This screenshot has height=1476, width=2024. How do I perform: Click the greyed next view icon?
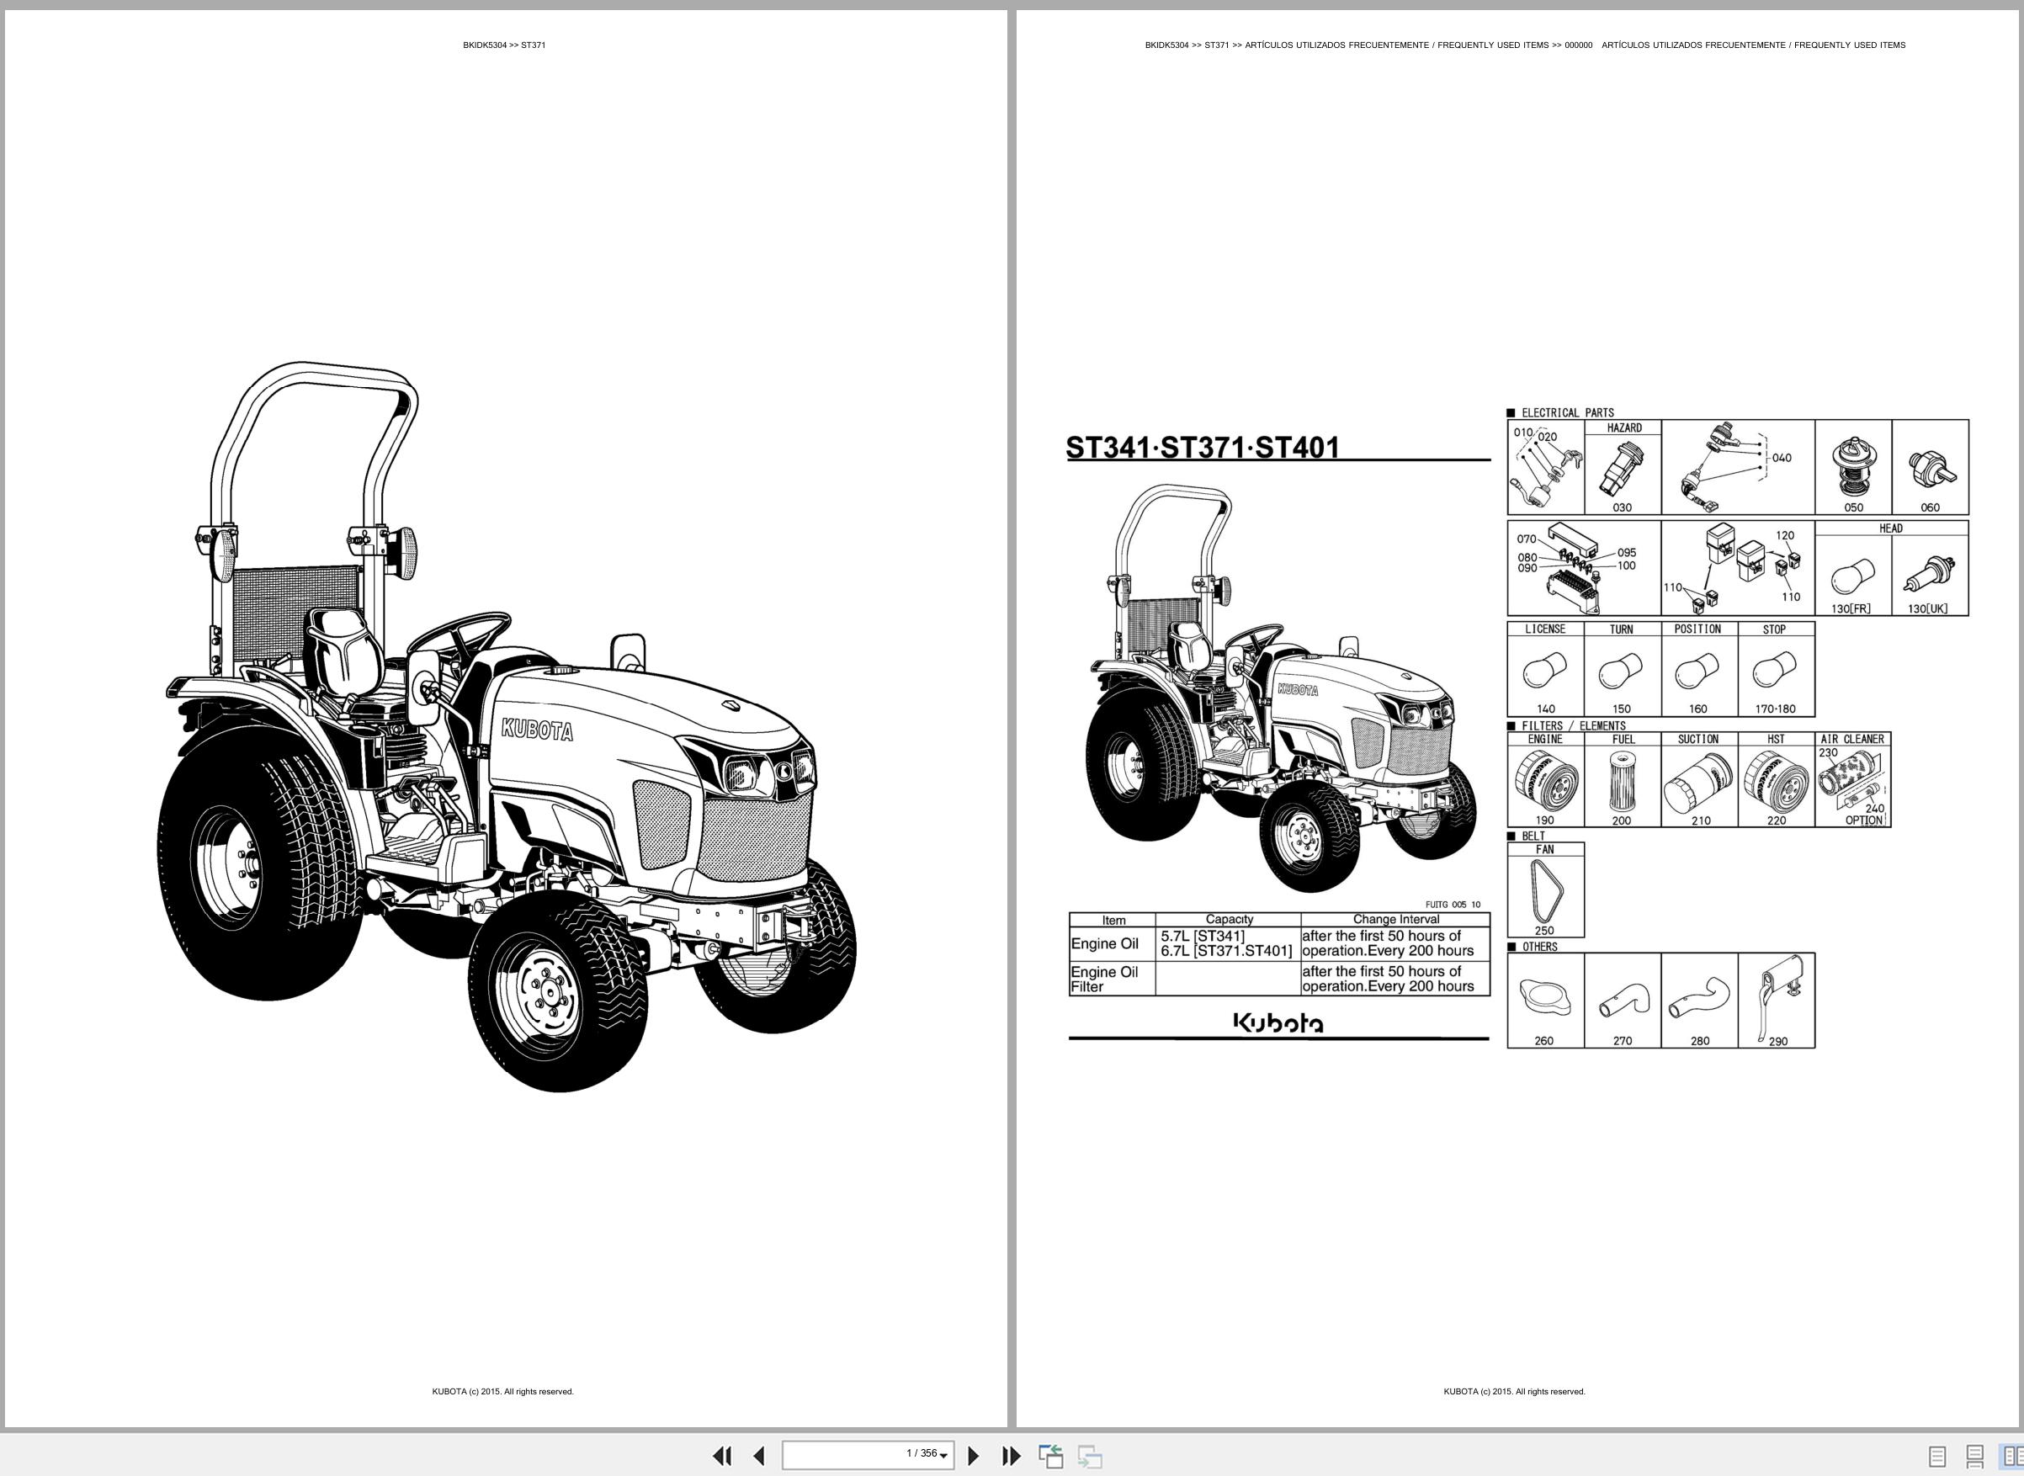tap(1089, 1456)
